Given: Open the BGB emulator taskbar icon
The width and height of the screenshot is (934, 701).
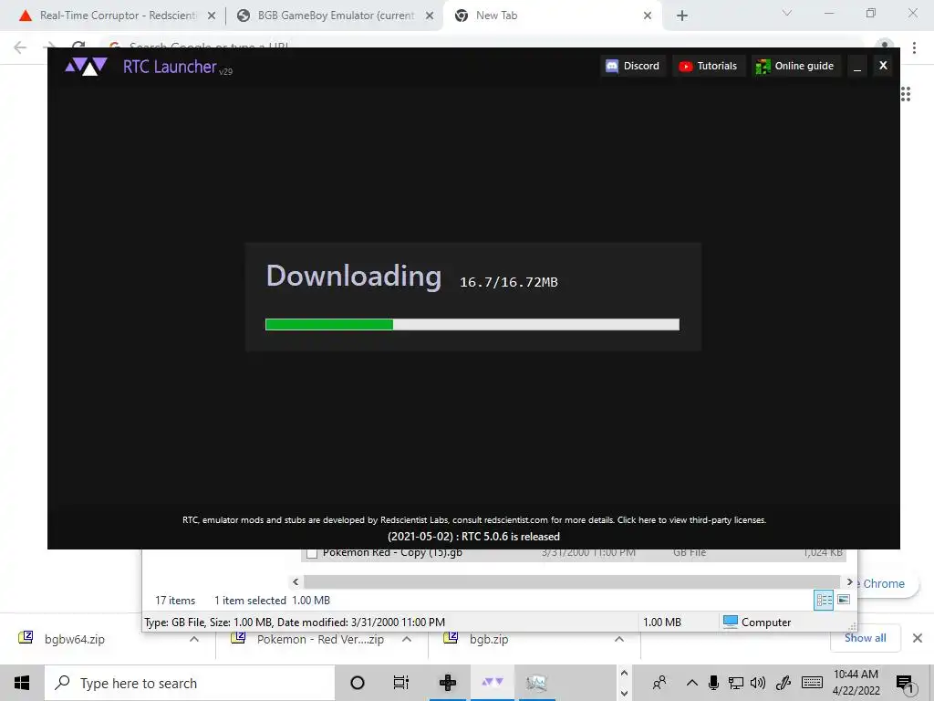Looking at the screenshot, I should [448, 683].
